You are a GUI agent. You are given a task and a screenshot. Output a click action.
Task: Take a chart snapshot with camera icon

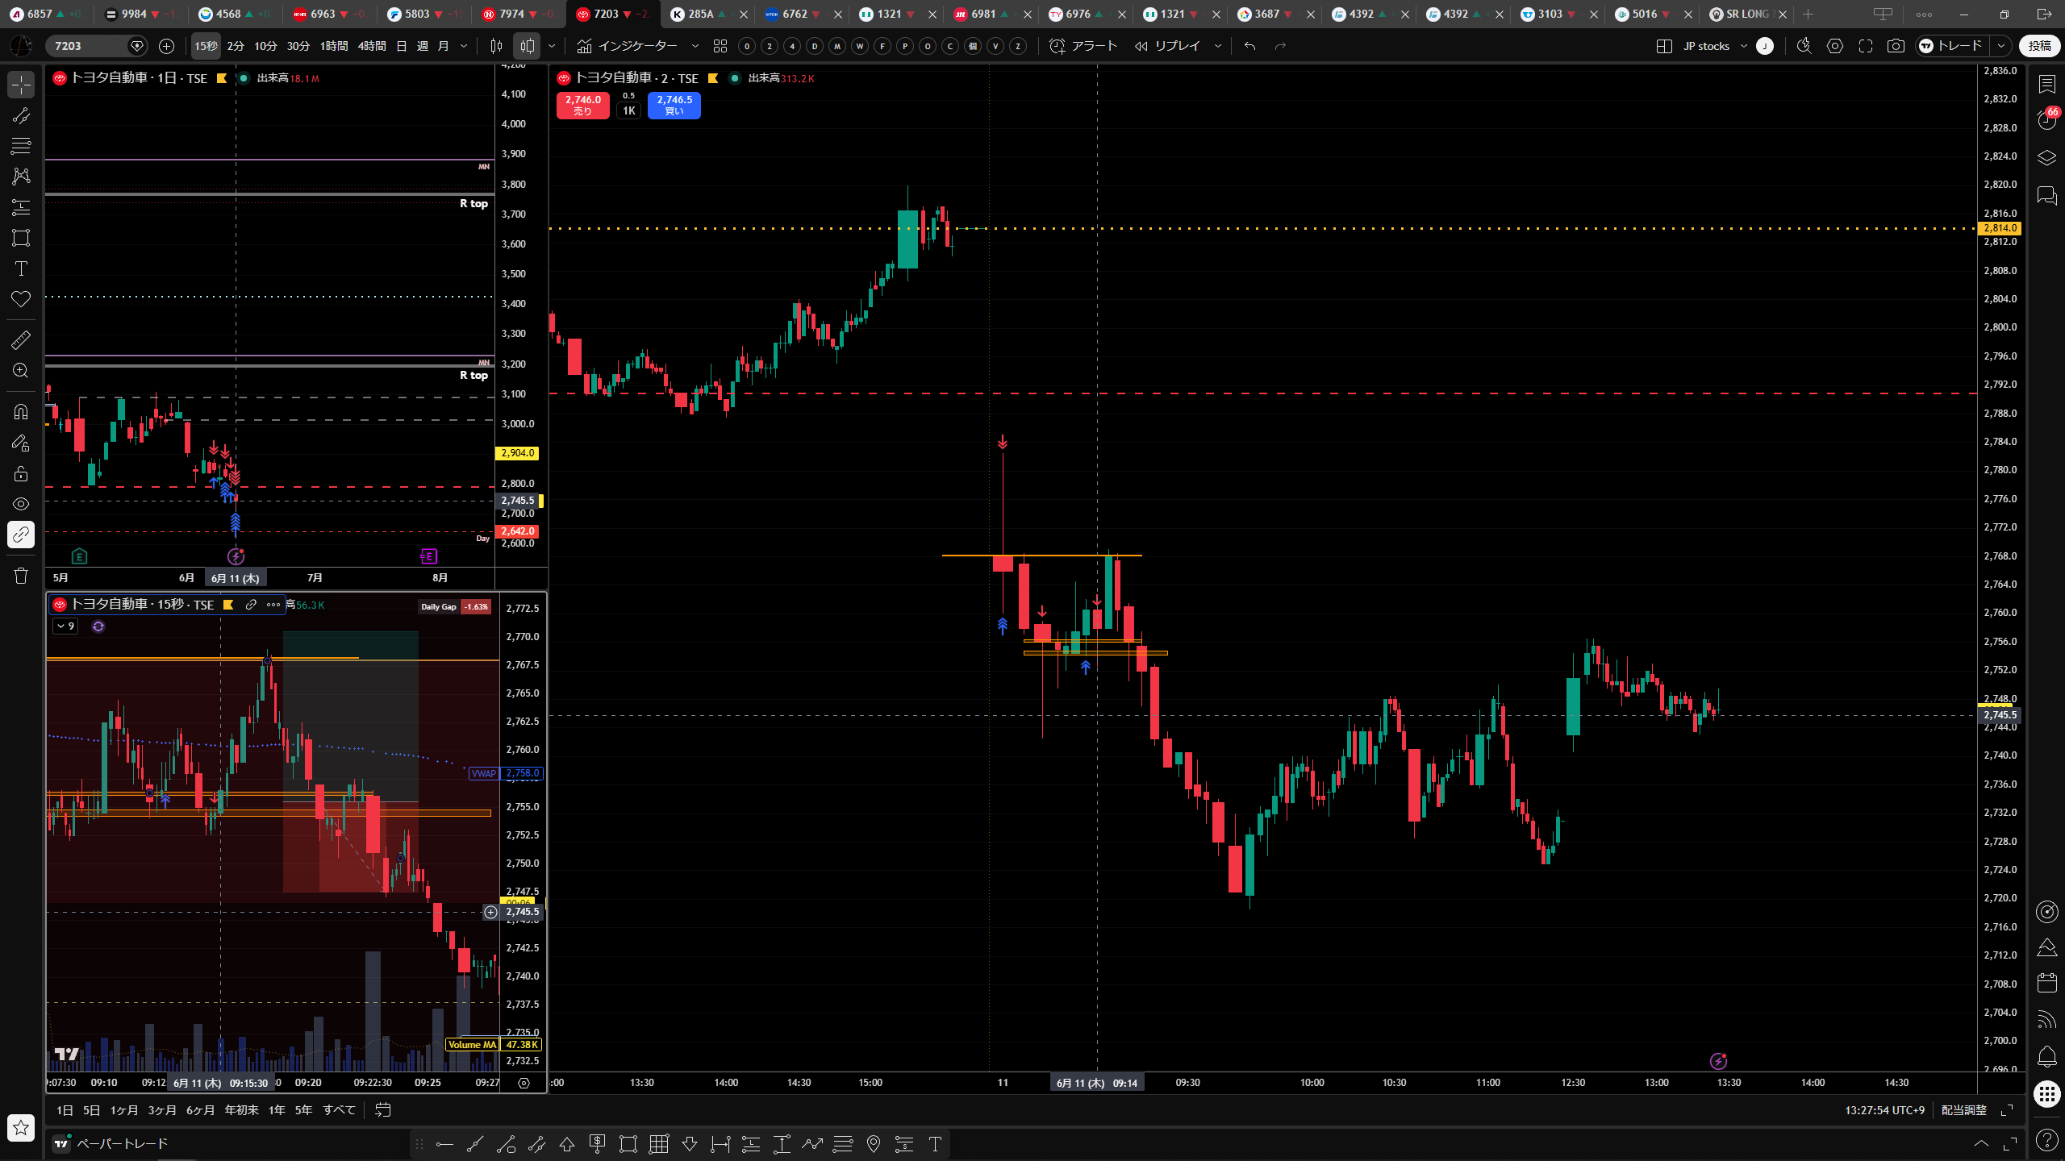[1896, 46]
